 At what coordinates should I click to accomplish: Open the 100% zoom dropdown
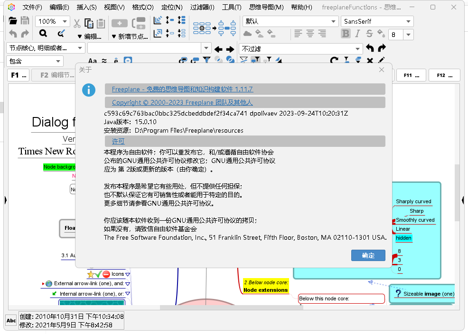53,21
